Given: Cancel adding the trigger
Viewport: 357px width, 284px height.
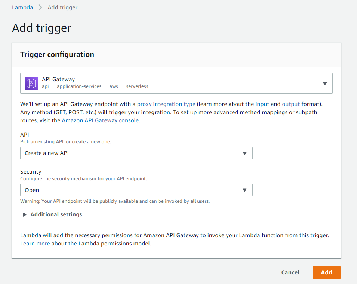Looking at the screenshot, I should tap(290, 272).
